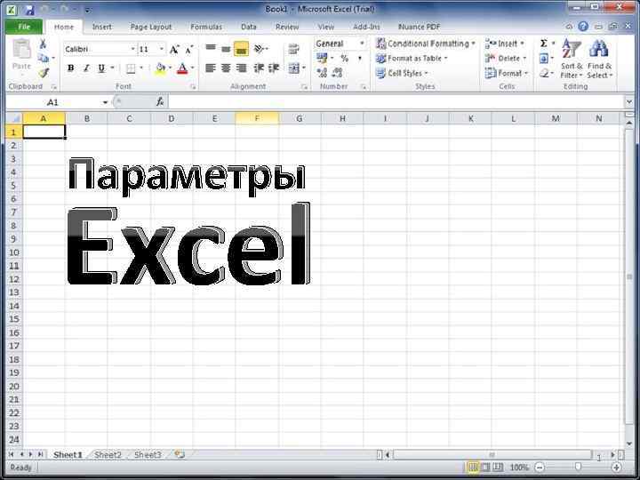Click the Insert Worksheet tab icon
Screen dimensions: 640x480
[x=180, y=454]
